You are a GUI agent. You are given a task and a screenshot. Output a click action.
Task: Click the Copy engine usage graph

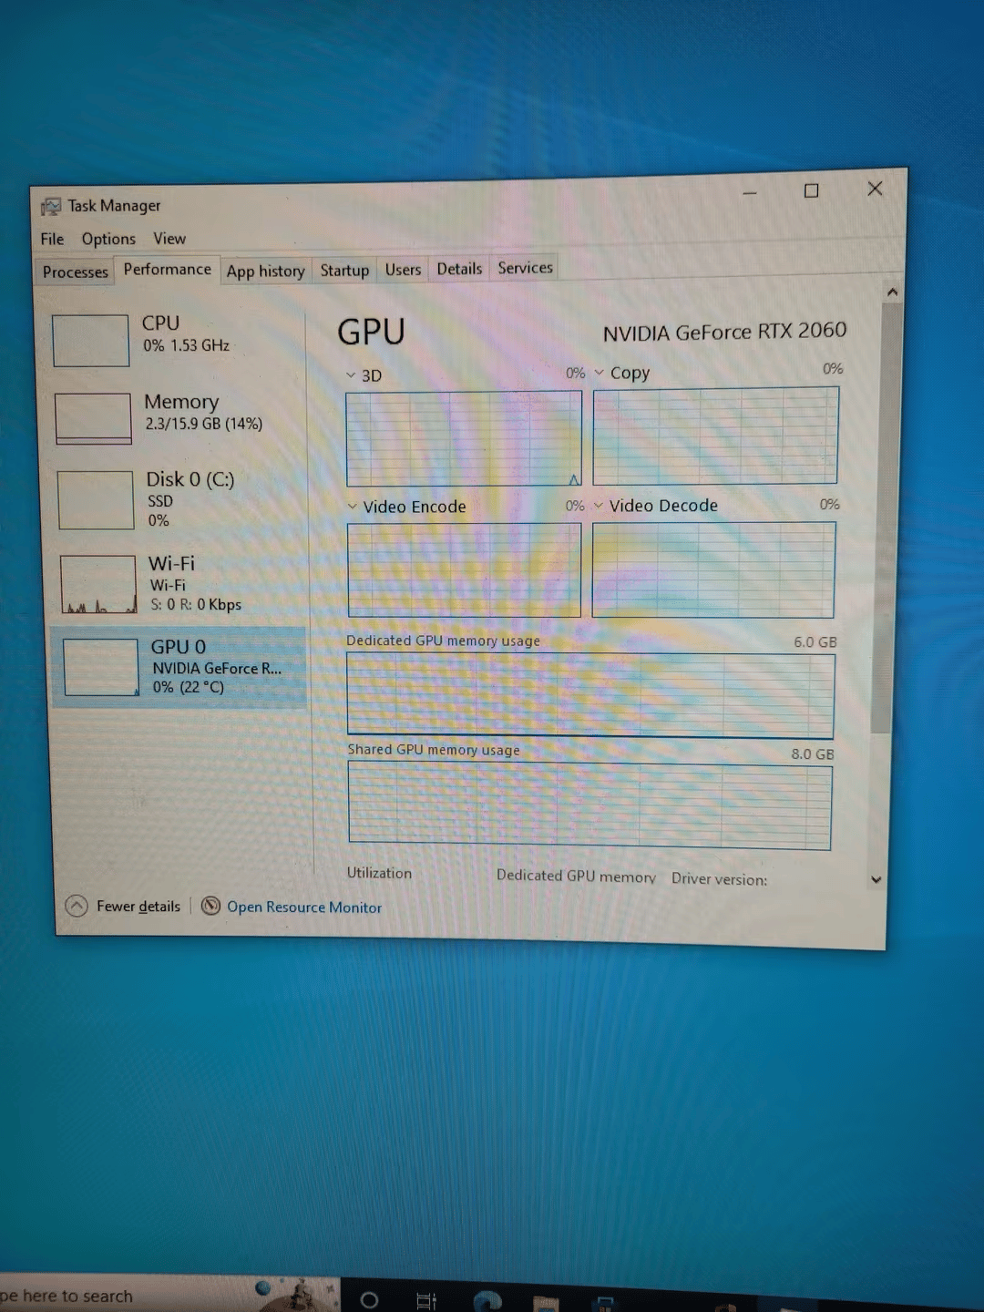(716, 436)
